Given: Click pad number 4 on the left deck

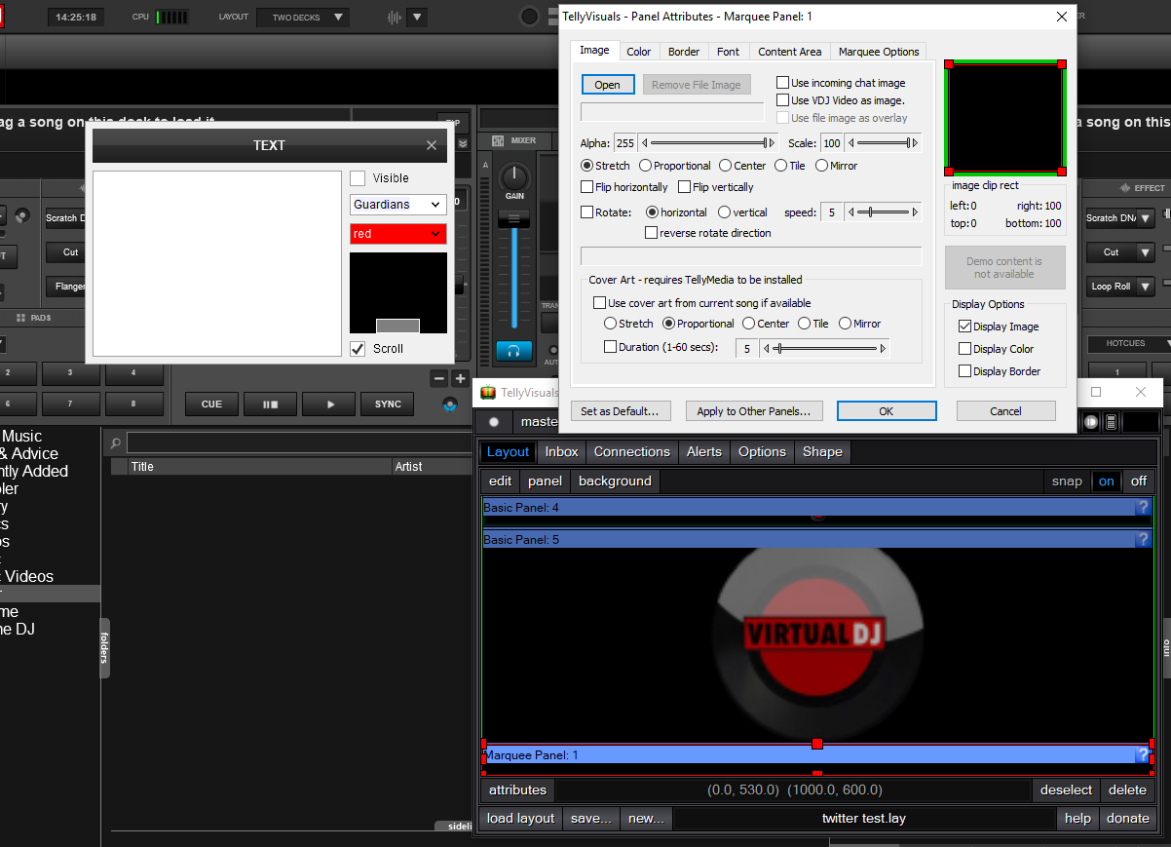Looking at the screenshot, I should [134, 373].
